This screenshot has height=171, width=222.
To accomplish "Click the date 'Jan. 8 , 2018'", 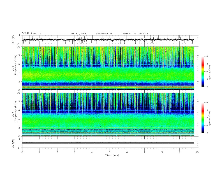I will (x=78, y=34).
